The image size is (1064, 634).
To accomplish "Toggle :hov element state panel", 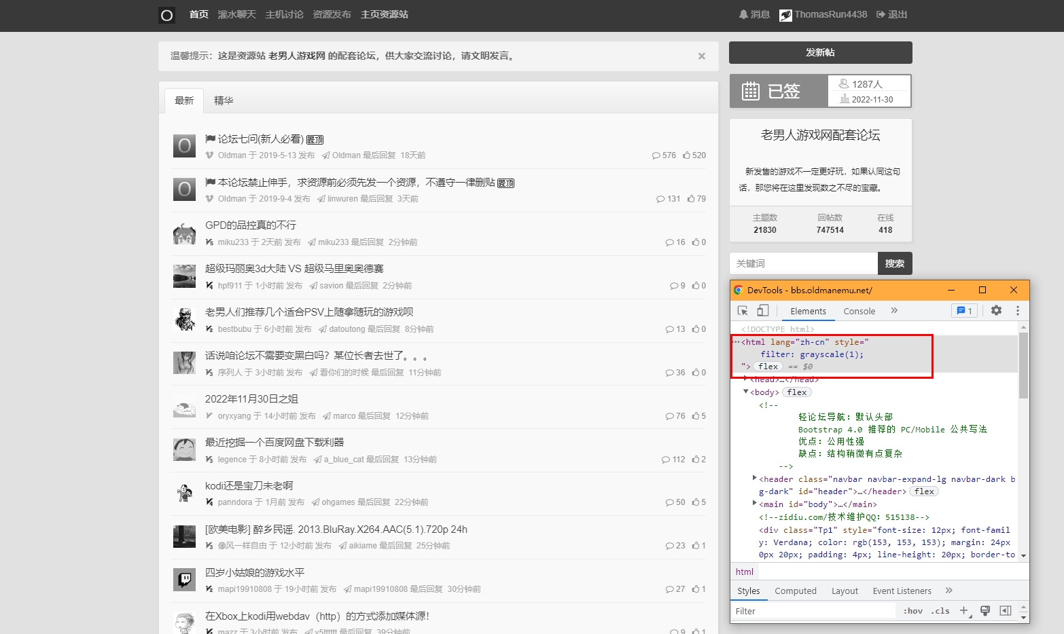I will click(x=913, y=611).
